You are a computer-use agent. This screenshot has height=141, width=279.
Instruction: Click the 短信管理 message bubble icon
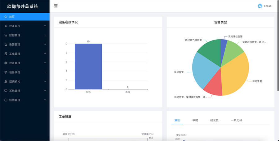tap(6, 100)
